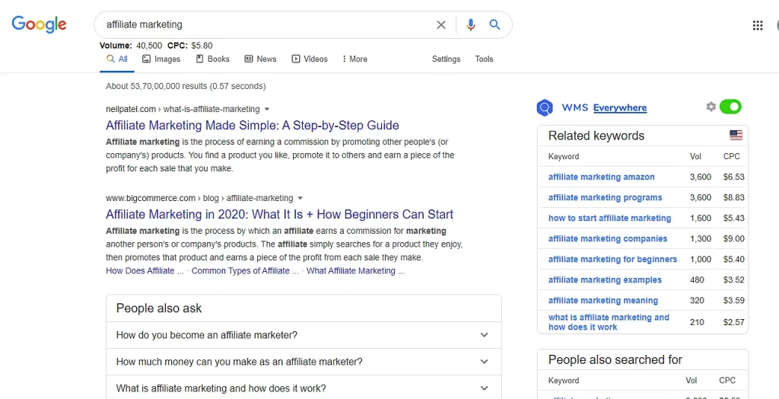The width and height of the screenshot is (779, 399).
Task: Click keyword 'affiliate marketing meaning'
Action: coord(603,301)
